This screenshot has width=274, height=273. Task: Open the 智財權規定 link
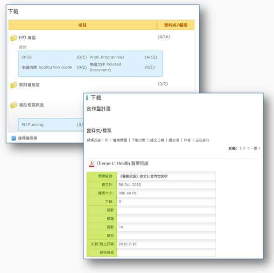[x=29, y=85]
